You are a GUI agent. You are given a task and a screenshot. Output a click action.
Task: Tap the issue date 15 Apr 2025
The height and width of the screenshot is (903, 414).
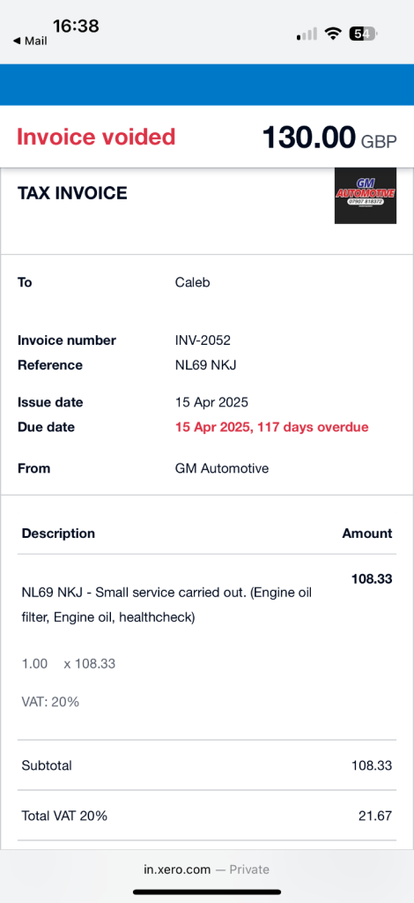click(x=211, y=402)
